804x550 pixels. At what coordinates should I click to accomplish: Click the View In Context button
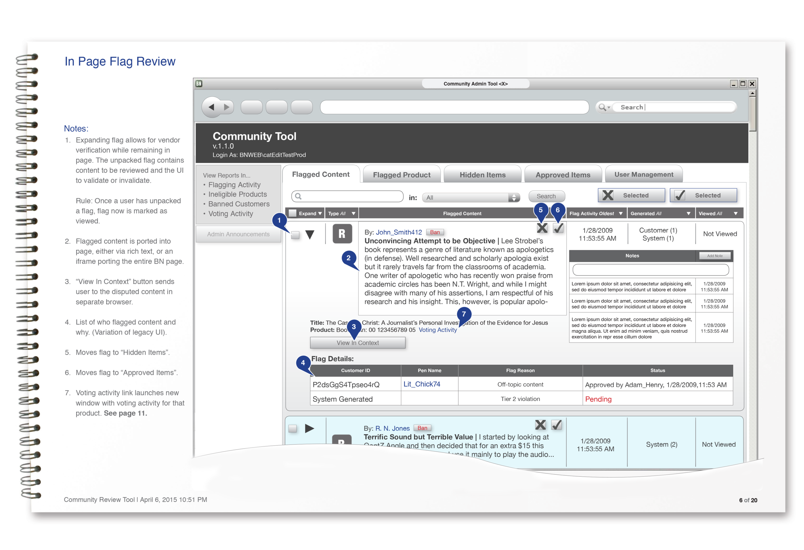click(x=358, y=343)
